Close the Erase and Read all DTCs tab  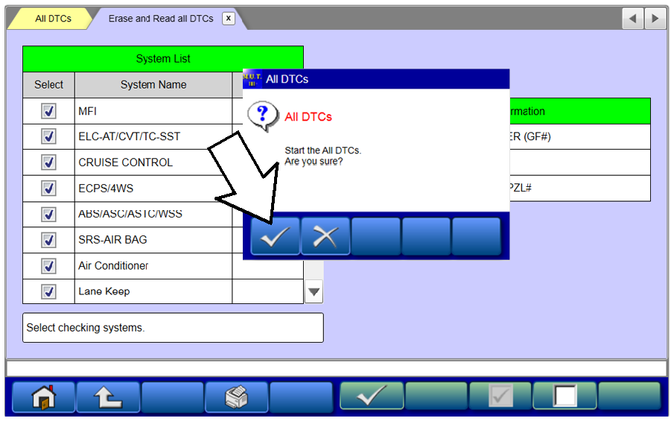[x=229, y=19]
